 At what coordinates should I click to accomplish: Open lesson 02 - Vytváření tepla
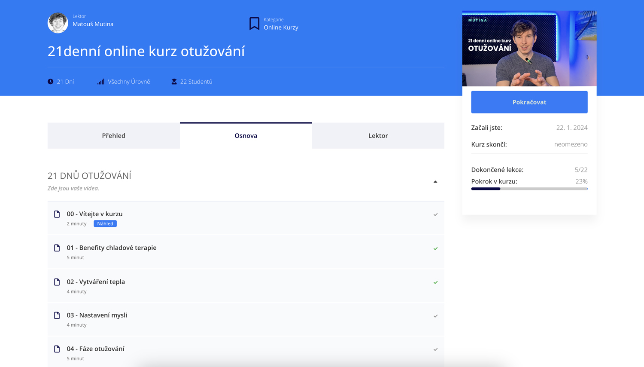click(96, 282)
